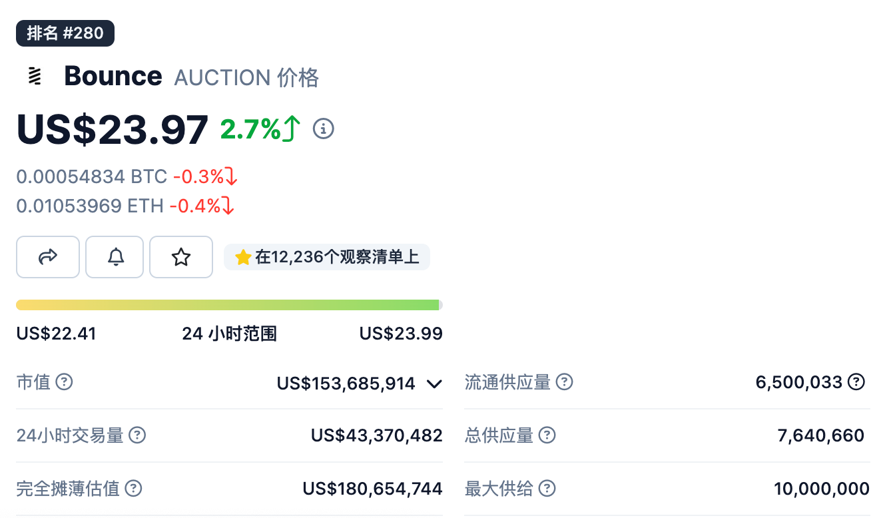Toggle the star to watchlist Bounce
Viewport: 887px width, 518px height.
180,257
